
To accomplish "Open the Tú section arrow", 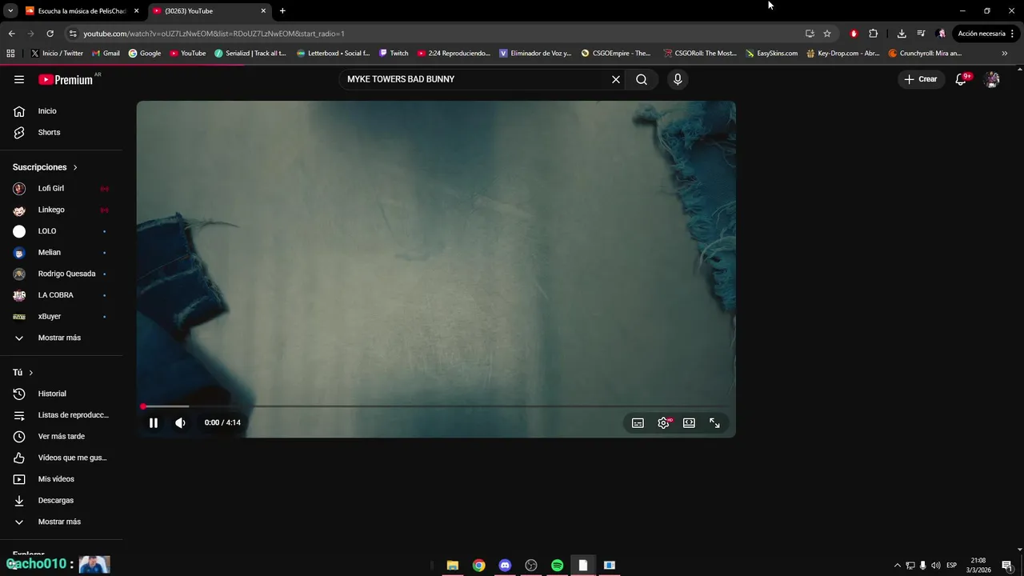I will 31,373.
